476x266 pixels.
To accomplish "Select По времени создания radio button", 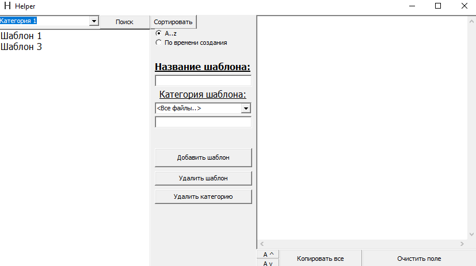I will (x=158, y=43).
